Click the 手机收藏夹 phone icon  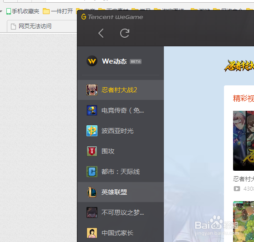[9, 11]
